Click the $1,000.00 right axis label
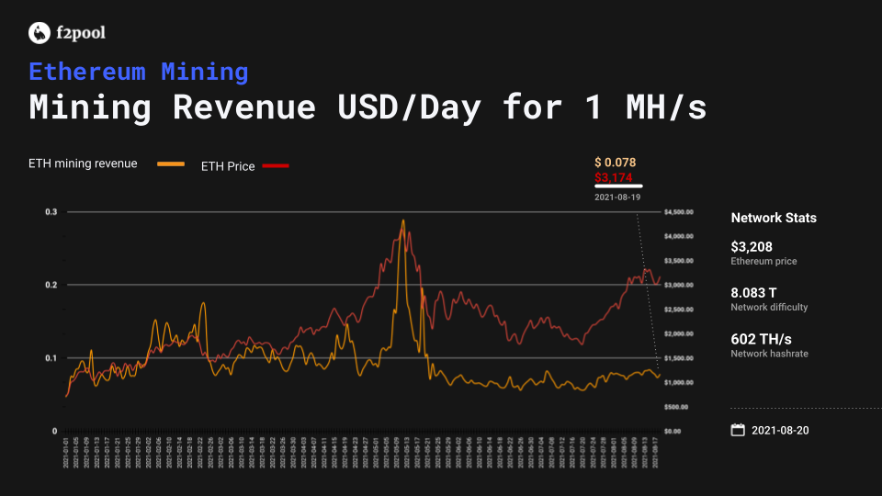This screenshot has height=496, width=882. [678, 382]
